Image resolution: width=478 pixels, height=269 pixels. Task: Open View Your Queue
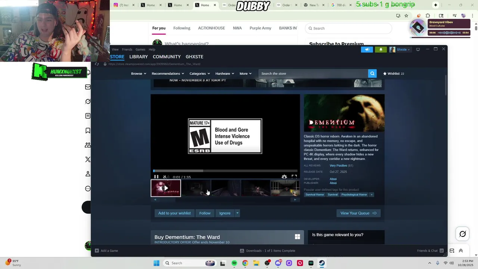point(358,213)
